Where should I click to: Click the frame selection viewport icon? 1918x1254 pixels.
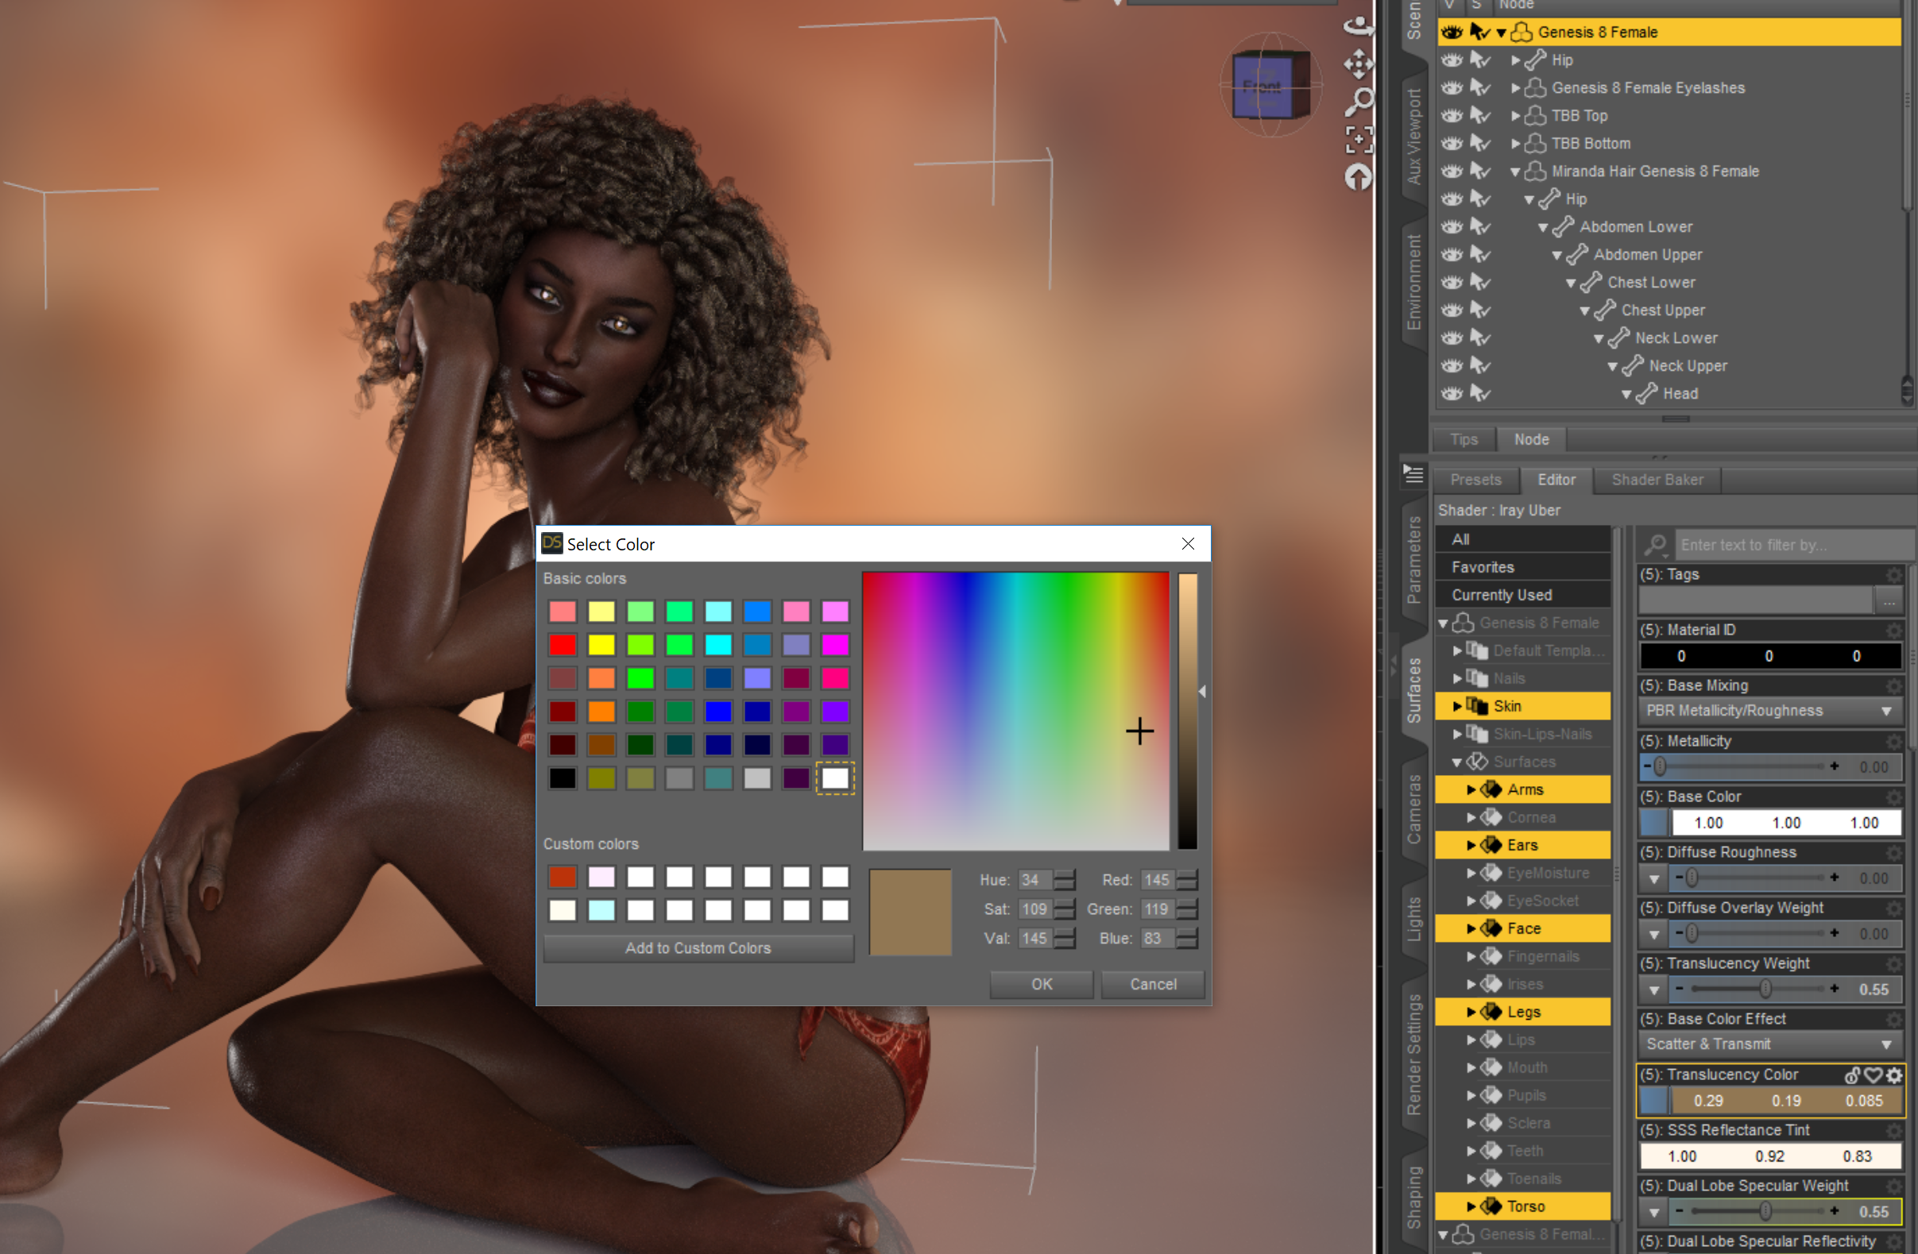[1359, 139]
